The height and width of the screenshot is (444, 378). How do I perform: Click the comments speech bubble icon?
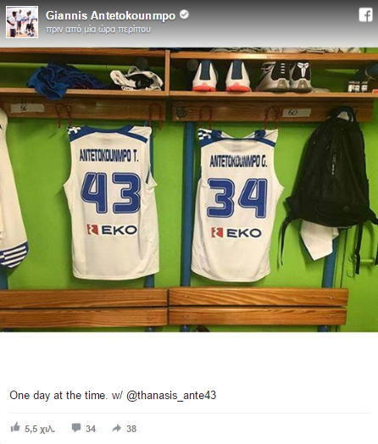tap(76, 428)
